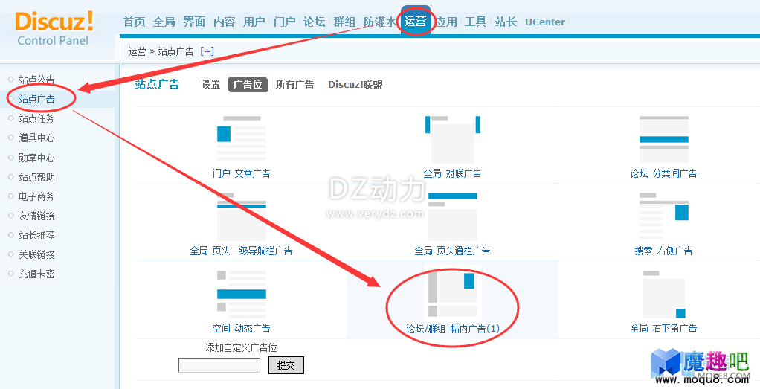Select the 全局 页头通栏广告 layout icon
Image resolution: width=760 pixels, height=389 pixels.
click(x=452, y=216)
